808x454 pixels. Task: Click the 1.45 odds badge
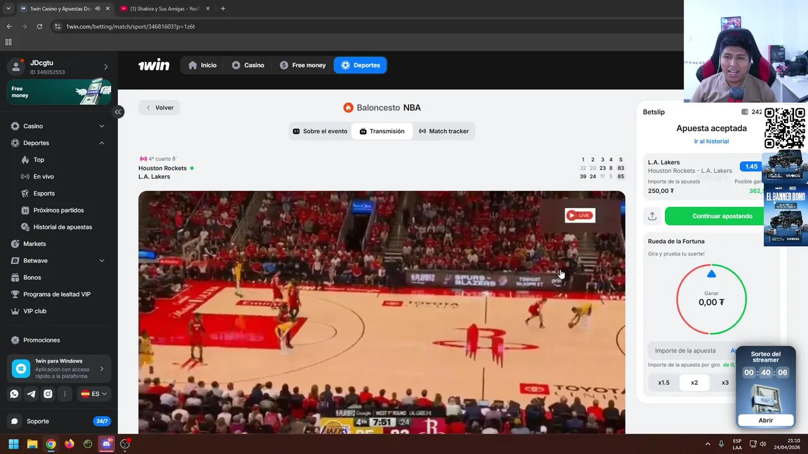pyautogui.click(x=751, y=166)
